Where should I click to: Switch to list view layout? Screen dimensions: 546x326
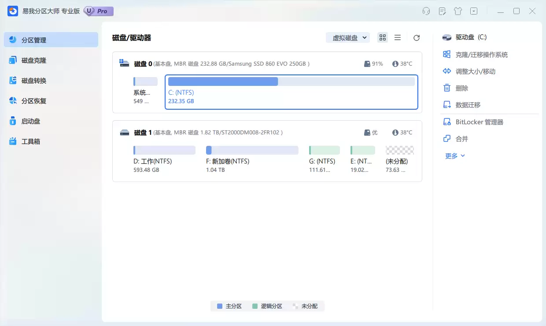pyautogui.click(x=398, y=37)
